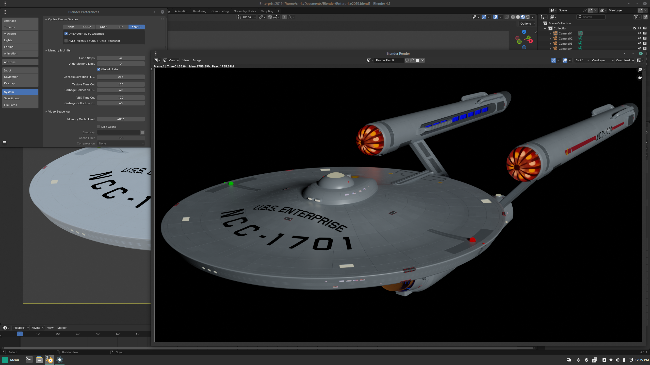The width and height of the screenshot is (650, 365).
Task: Switch viewport to Rendered shading
Action: [x=528, y=17]
